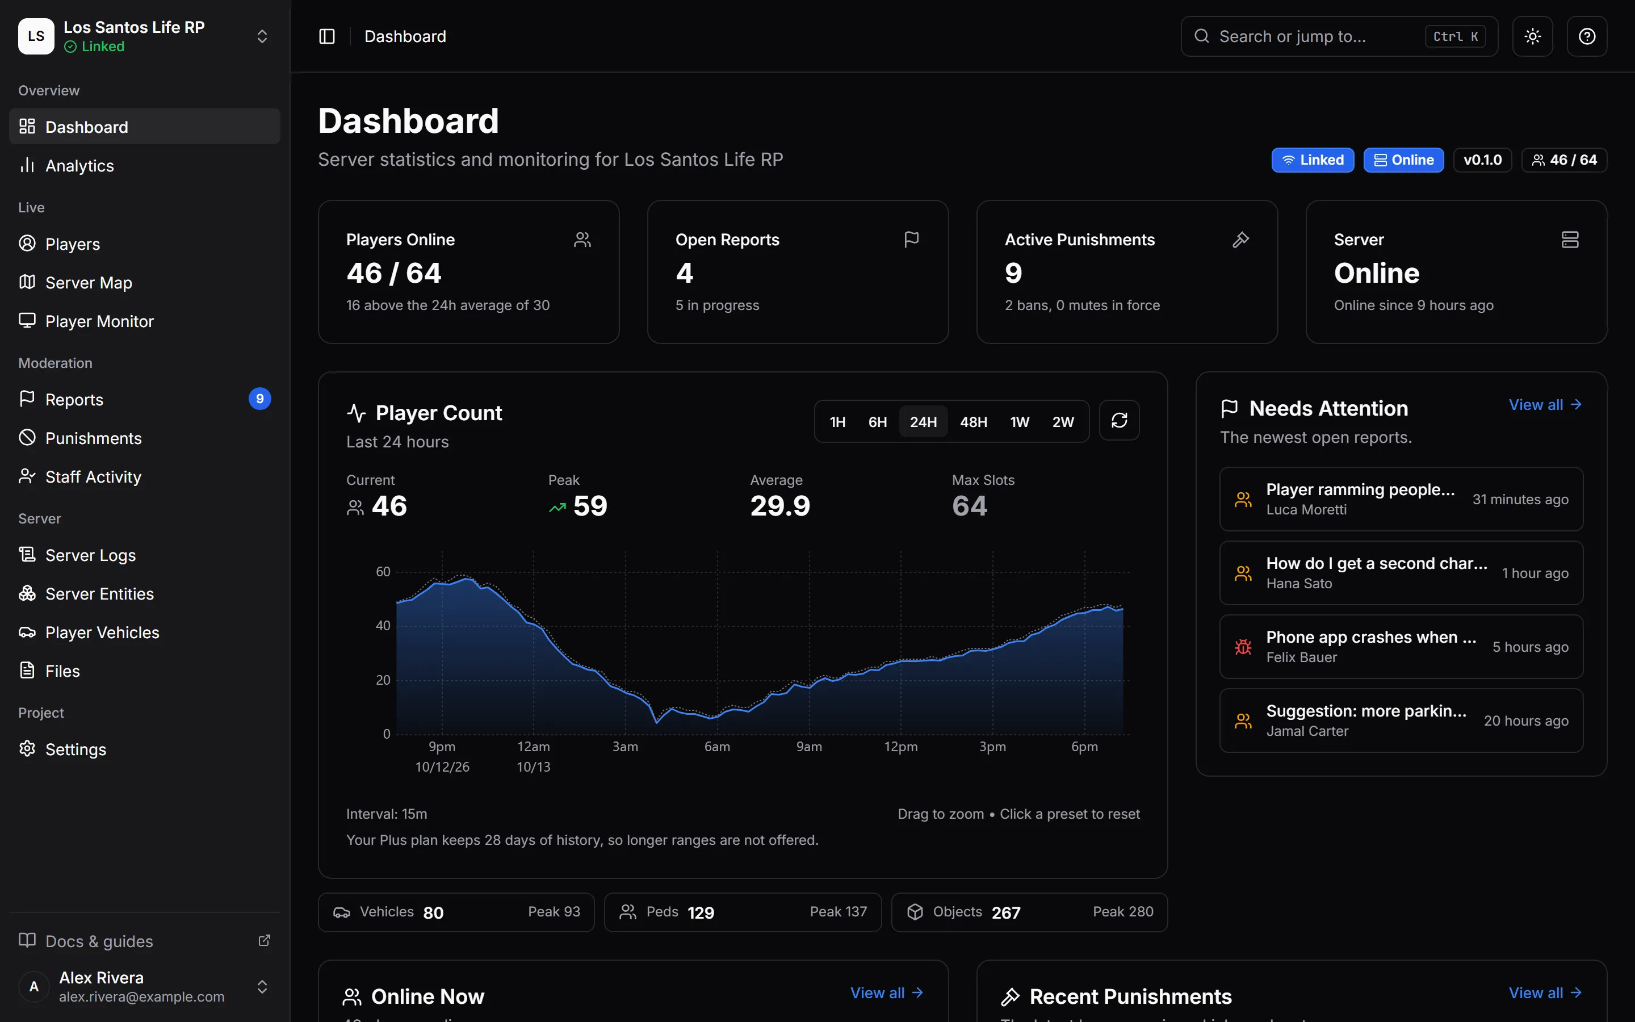1635x1022 pixels.
Task: Click View all in Needs Attention
Action: coord(1545,405)
